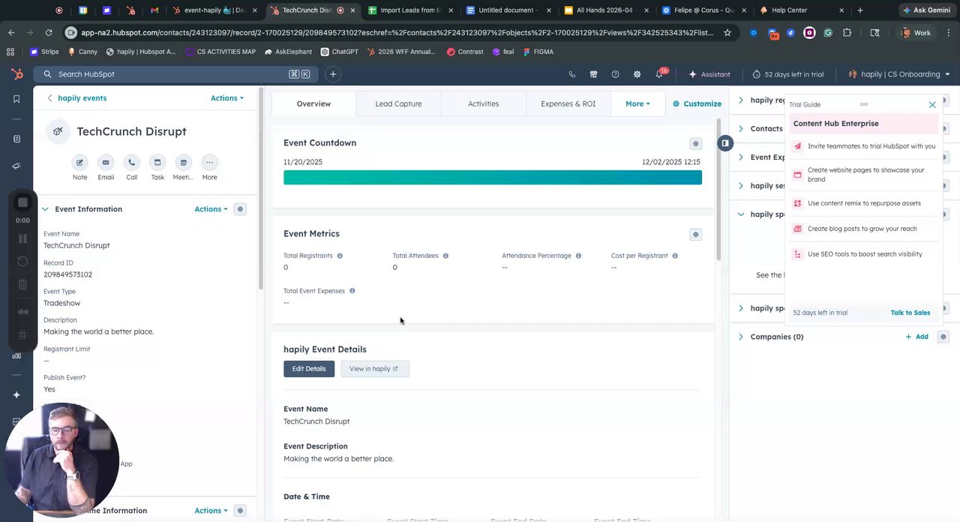Viewport: 960px width, 522px height.
Task: Show info tooltip for Total Registrants
Action: 340,256
